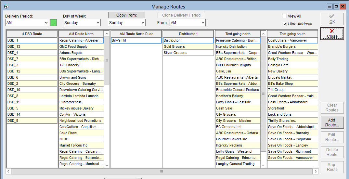Select CostCutters - Vancouver entry
Image resolution: width=349 pixels, height=179 pixels.
coord(292,40)
